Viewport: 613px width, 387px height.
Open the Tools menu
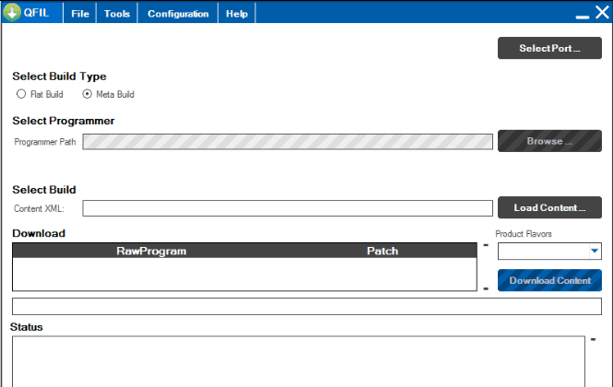pos(117,14)
